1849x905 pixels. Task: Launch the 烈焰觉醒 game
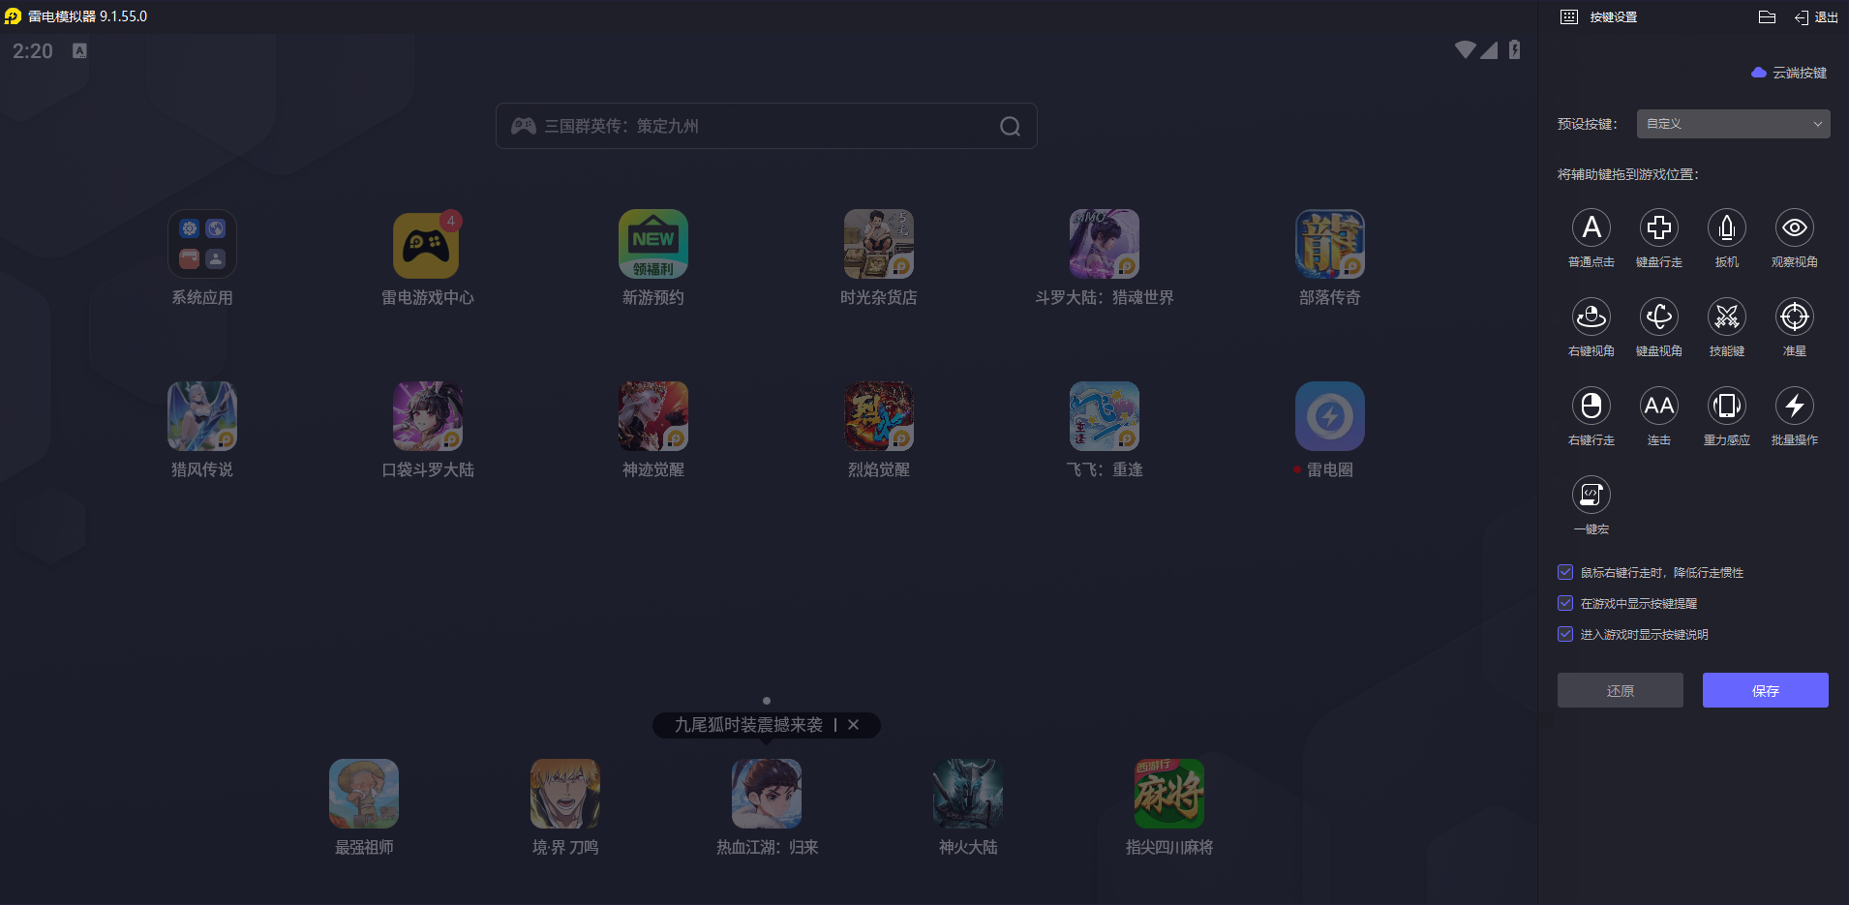pos(879,416)
